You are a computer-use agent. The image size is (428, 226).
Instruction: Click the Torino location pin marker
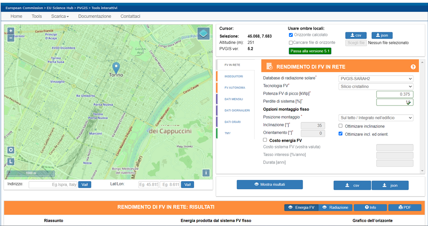click(x=116, y=67)
